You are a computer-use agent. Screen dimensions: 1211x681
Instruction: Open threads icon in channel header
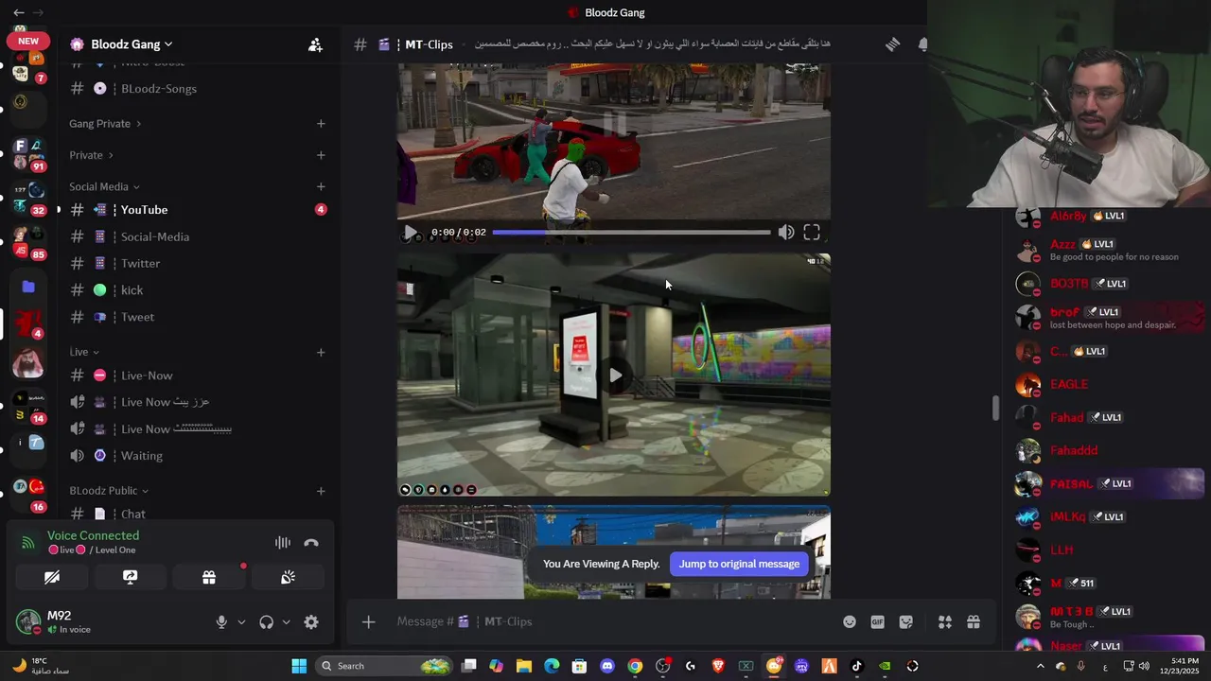[892, 44]
